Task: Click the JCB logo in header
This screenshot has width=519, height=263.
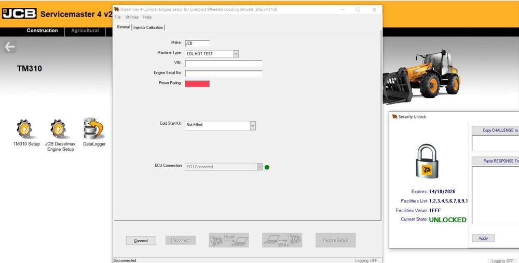Action: click(x=19, y=13)
